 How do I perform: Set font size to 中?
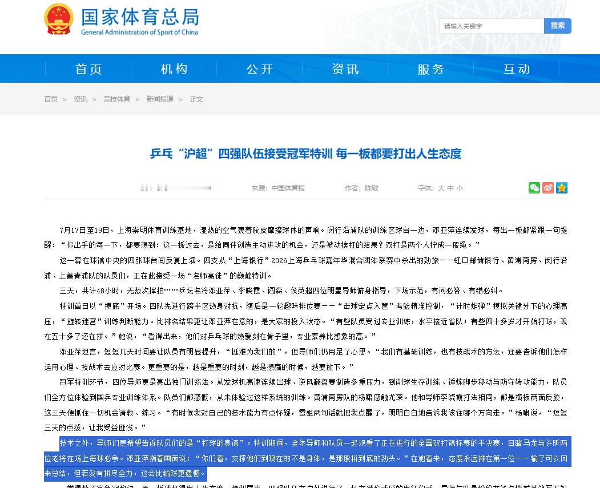coord(450,188)
